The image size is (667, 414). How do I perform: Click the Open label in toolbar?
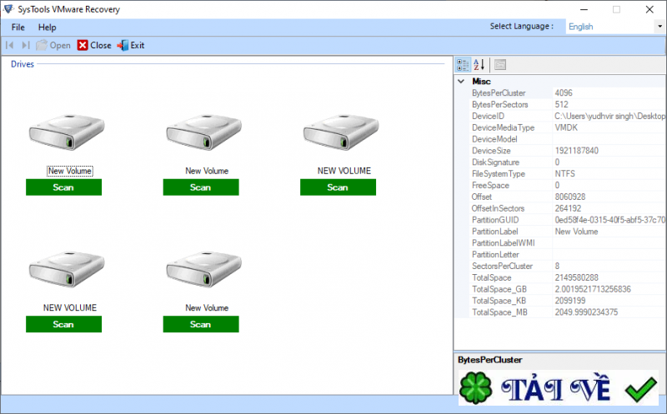click(60, 46)
